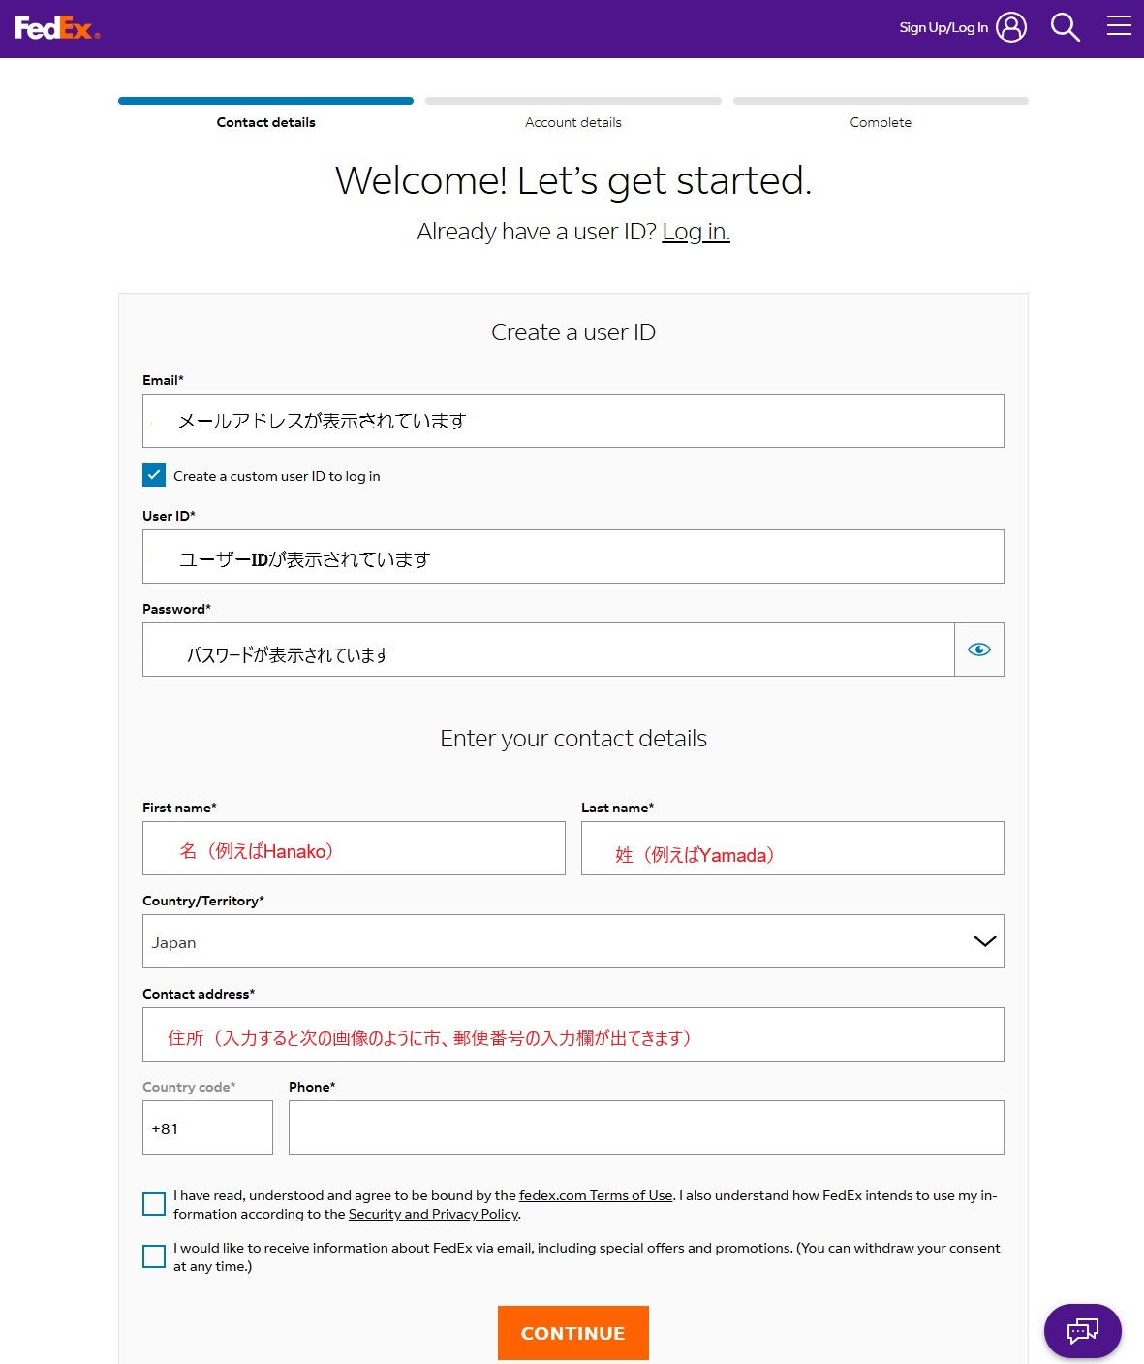The image size is (1144, 1364).
Task: Select the Complete step
Action: 880,122
